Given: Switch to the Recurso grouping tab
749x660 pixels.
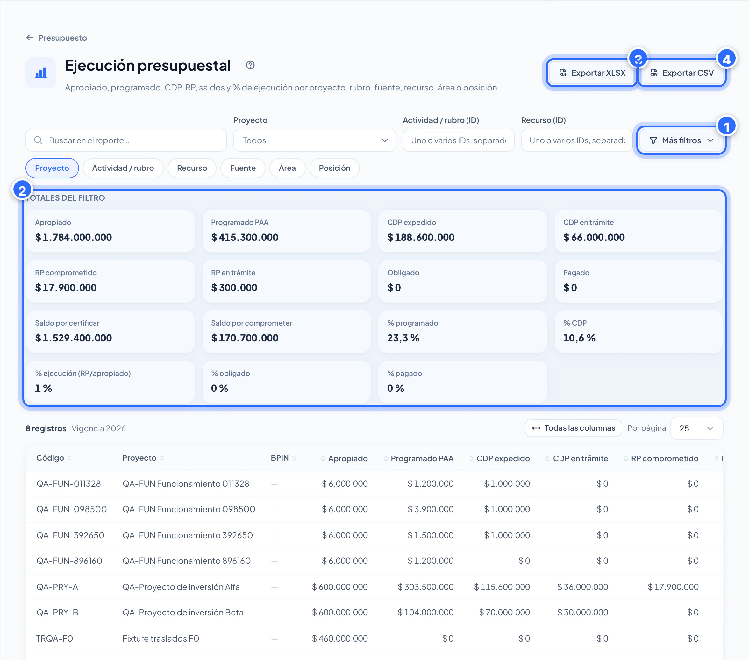Looking at the screenshot, I should (192, 168).
